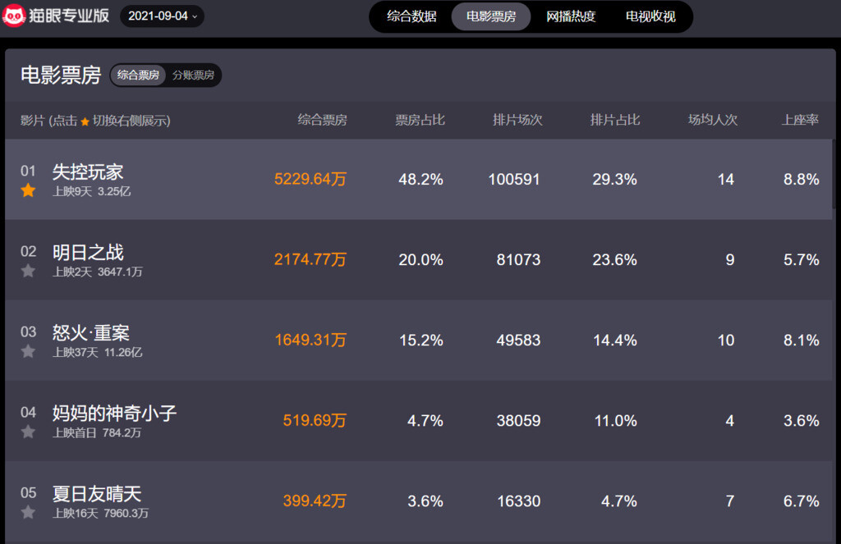Click the 综合票房 column header
Screen dimensions: 841x544
click(x=322, y=121)
